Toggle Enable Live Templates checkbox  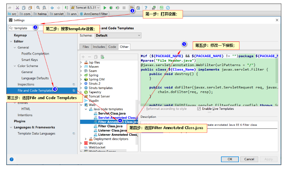point(199,109)
